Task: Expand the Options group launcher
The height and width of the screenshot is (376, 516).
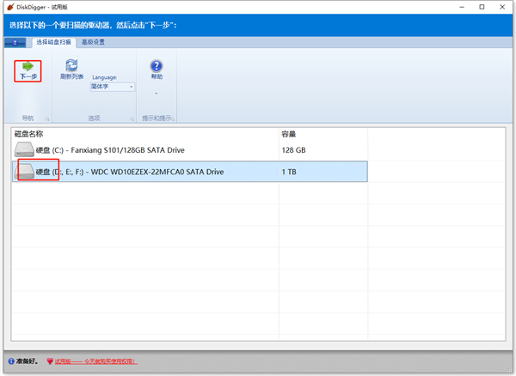Action: (x=132, y=118)
